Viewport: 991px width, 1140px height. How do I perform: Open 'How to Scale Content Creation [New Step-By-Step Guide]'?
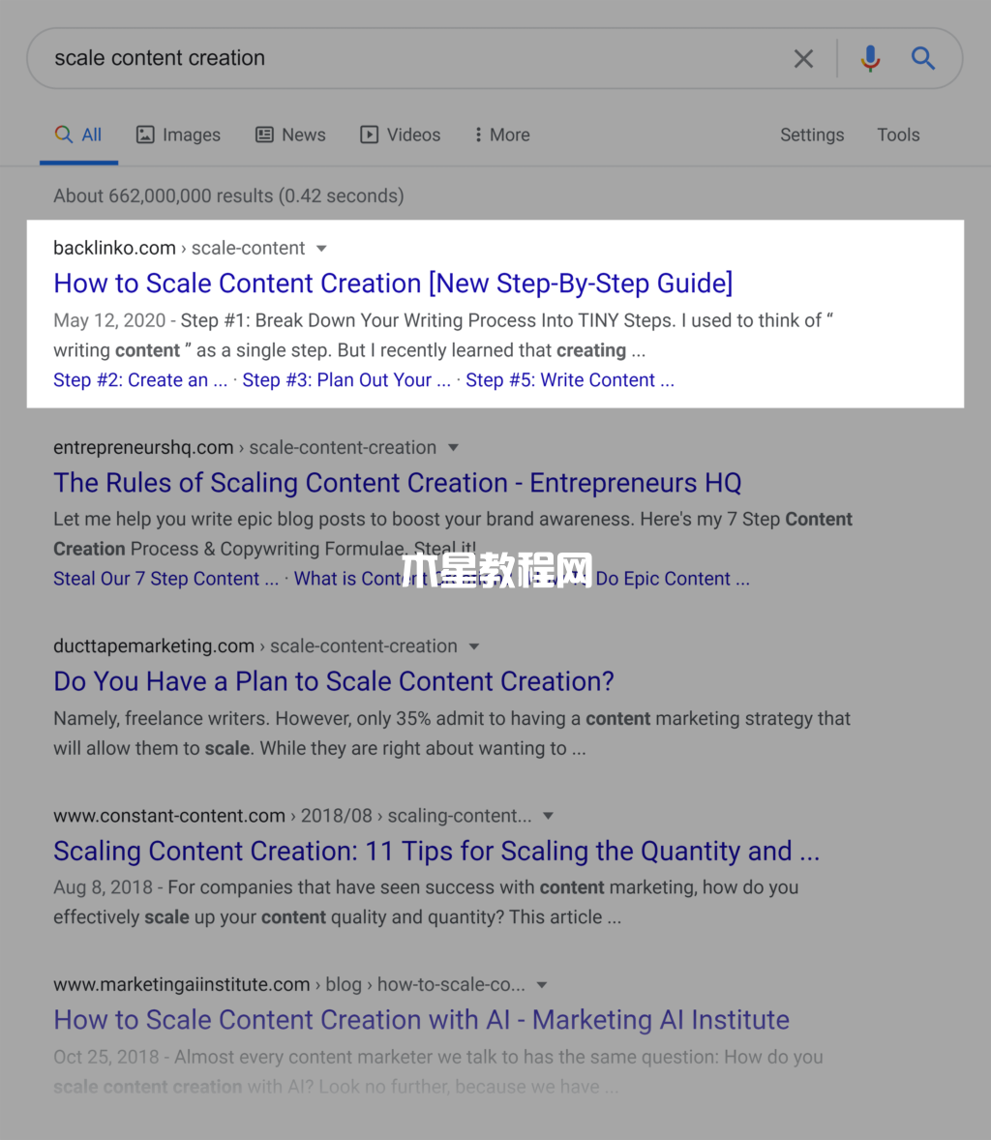[x=393, y=284]
